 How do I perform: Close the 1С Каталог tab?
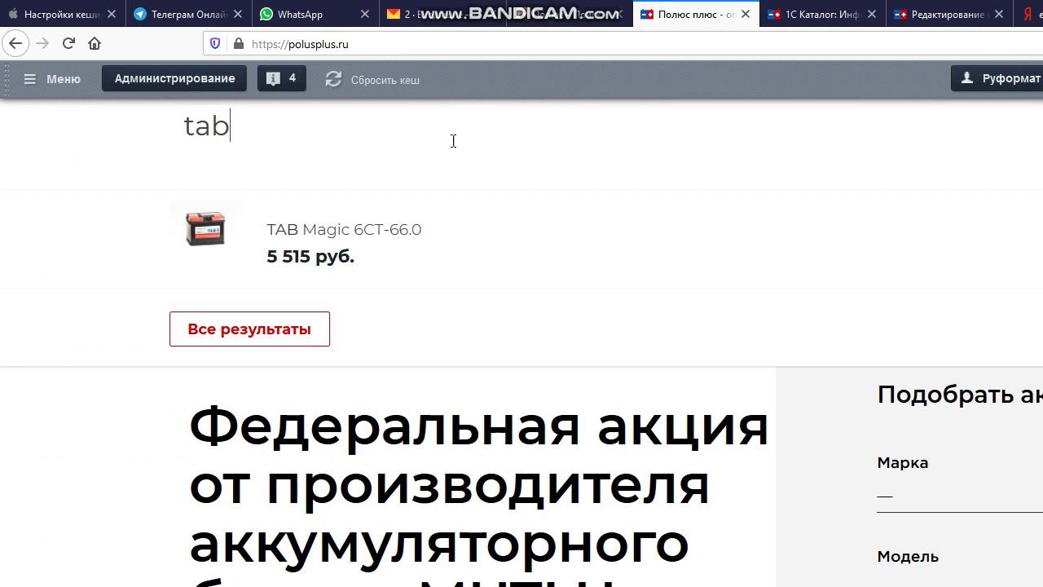(x=872, y=14)
